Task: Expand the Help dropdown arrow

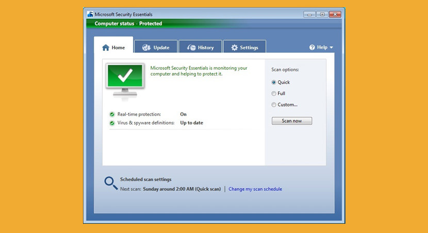Action: point(332,47)
